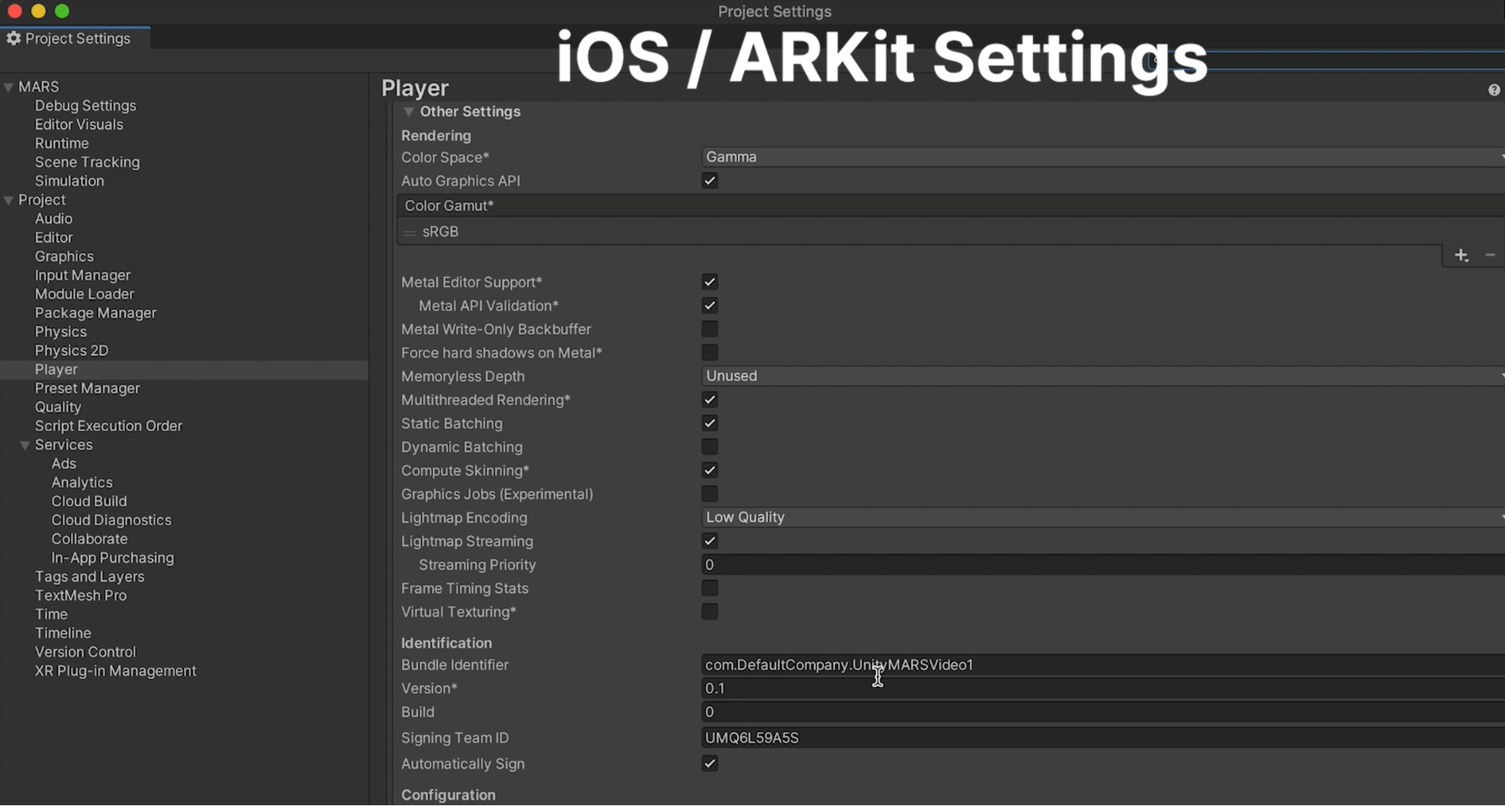Select Editor in the settings list
Image resolution: width=1505 pixels, height=806 pixels.
53,238
